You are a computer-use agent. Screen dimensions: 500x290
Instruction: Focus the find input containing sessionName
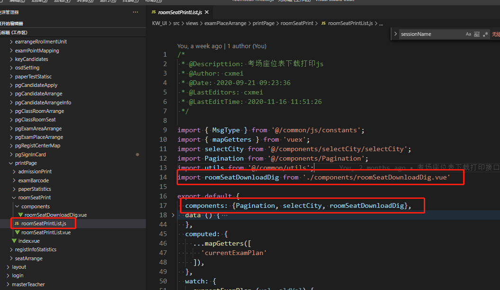(431, 34)
